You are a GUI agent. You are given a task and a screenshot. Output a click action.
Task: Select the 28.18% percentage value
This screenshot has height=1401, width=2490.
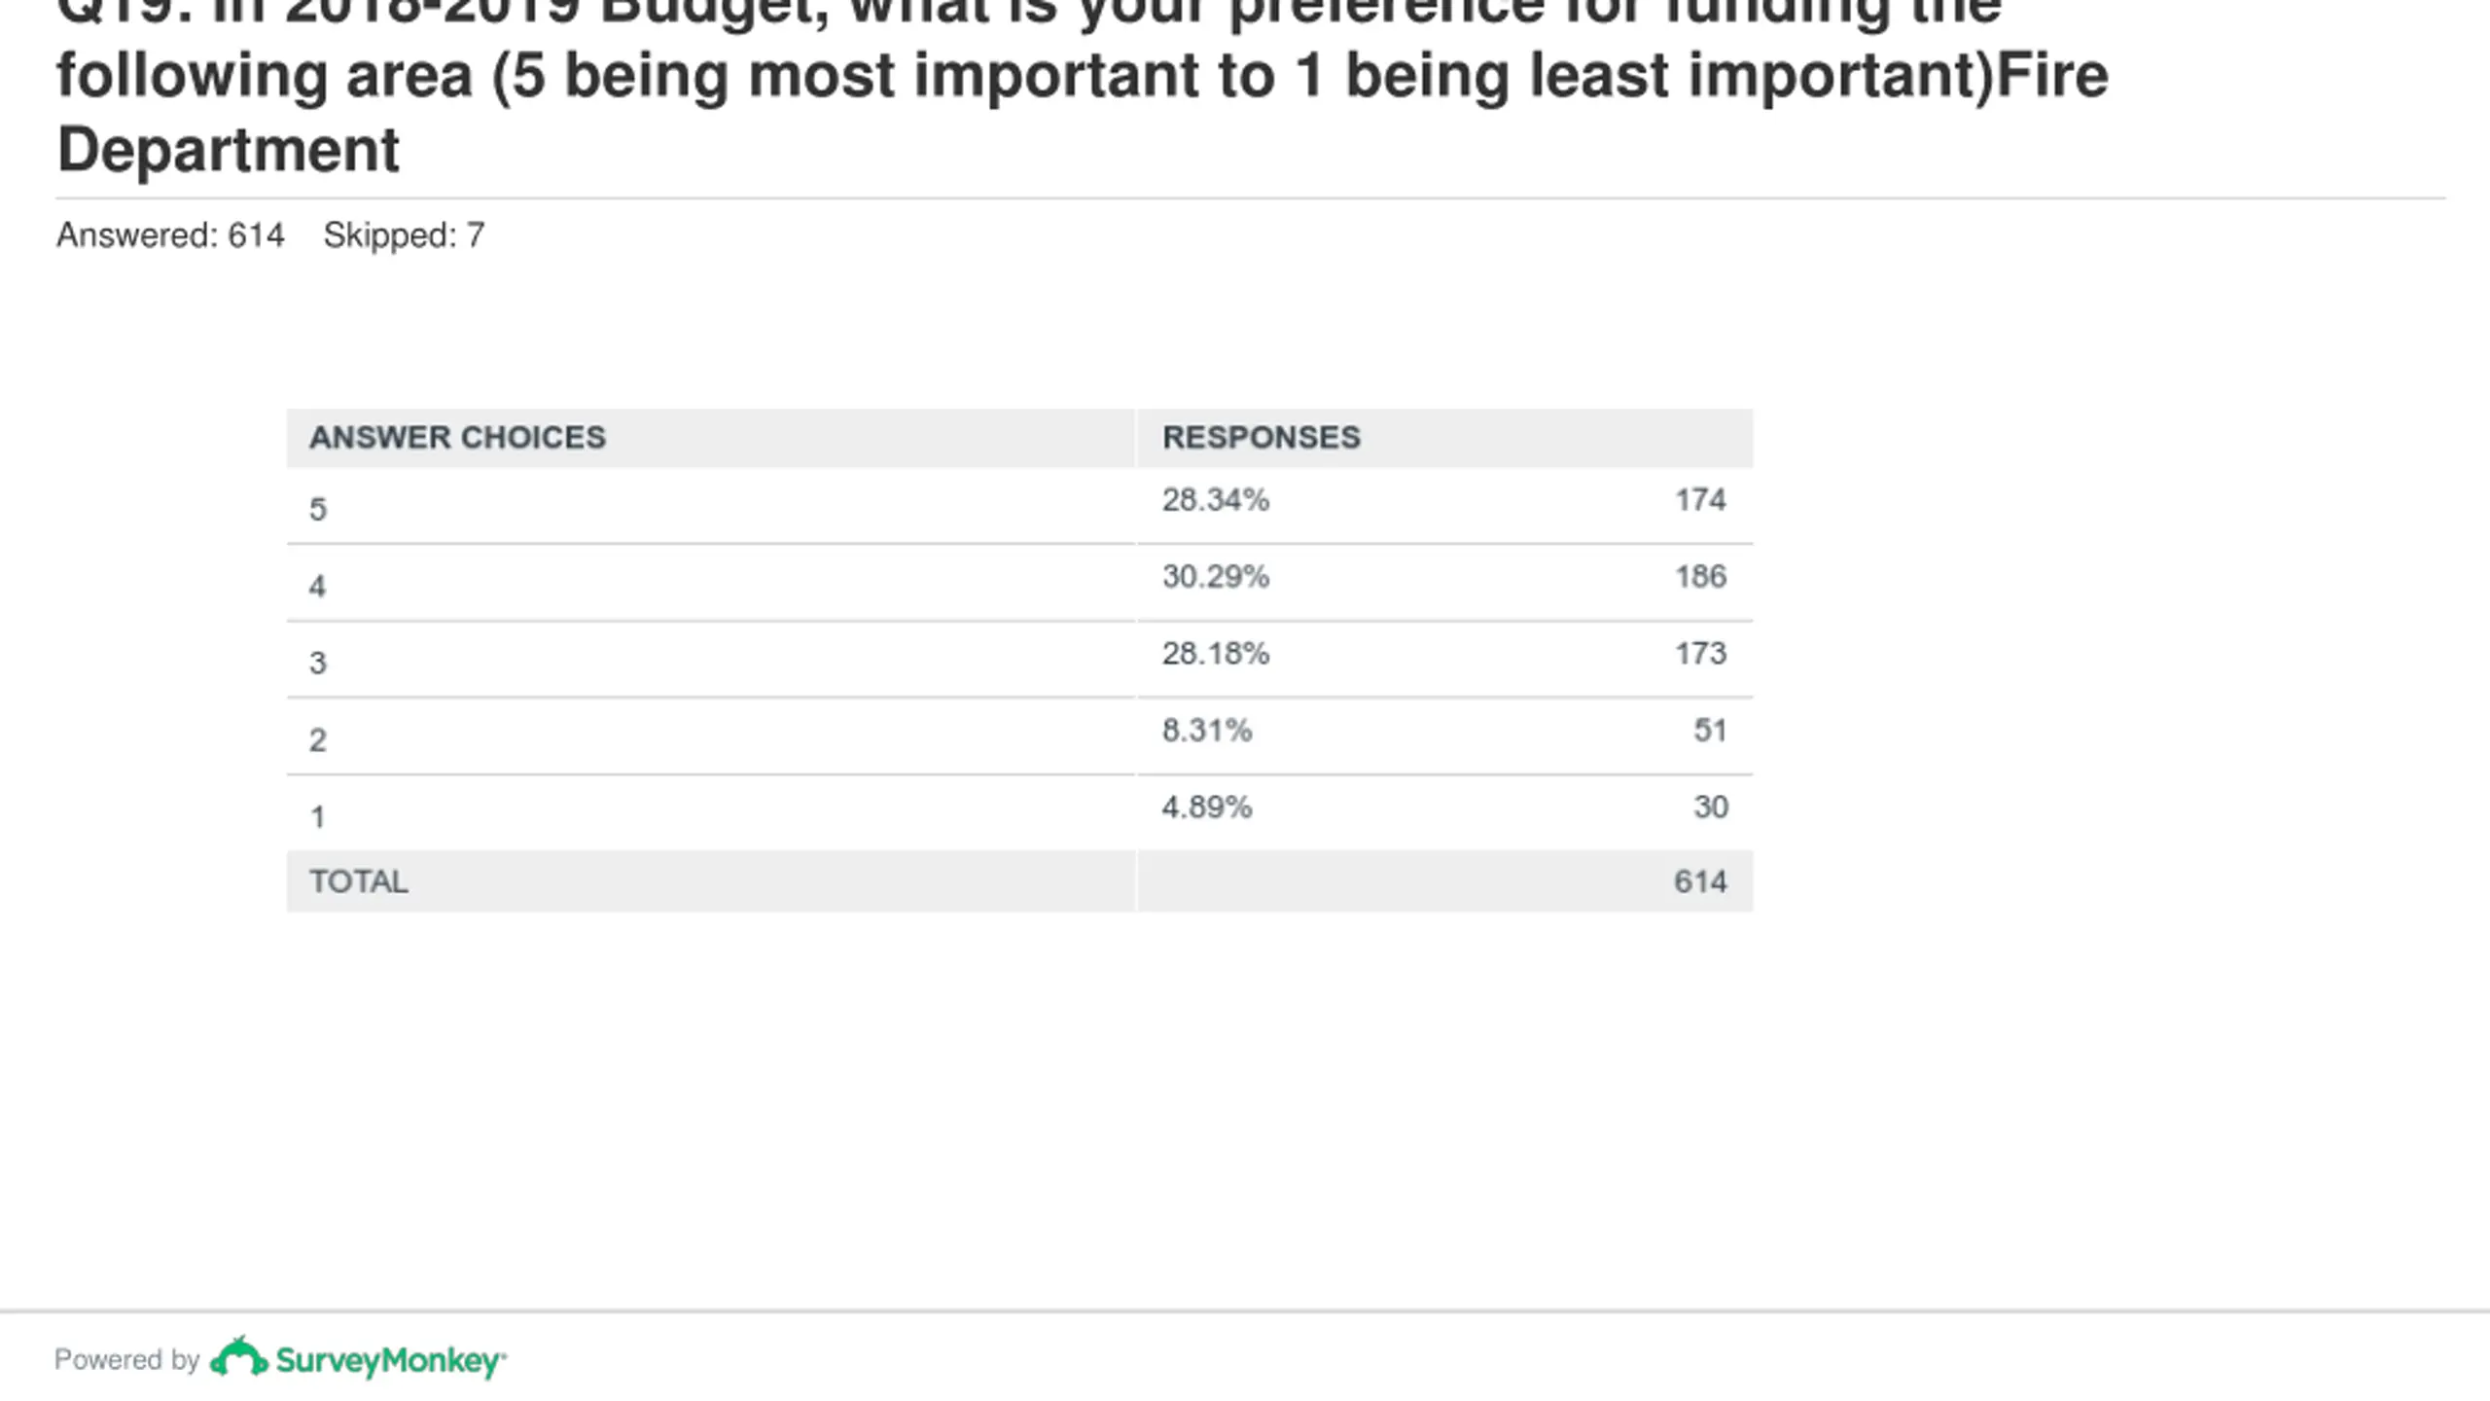click(1215, 654)
